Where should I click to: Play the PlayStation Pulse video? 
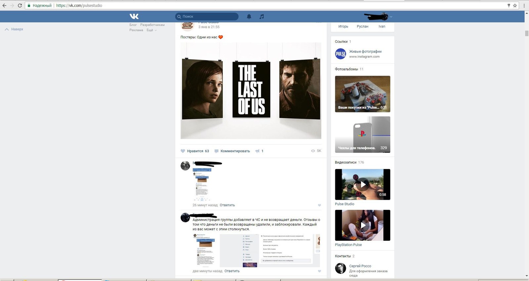(362, 225)
